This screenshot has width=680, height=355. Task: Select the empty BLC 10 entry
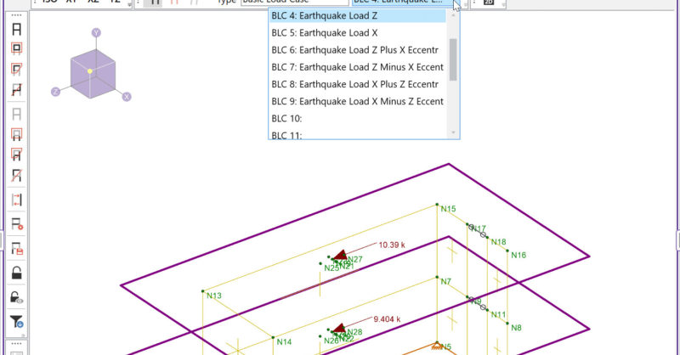357,118
